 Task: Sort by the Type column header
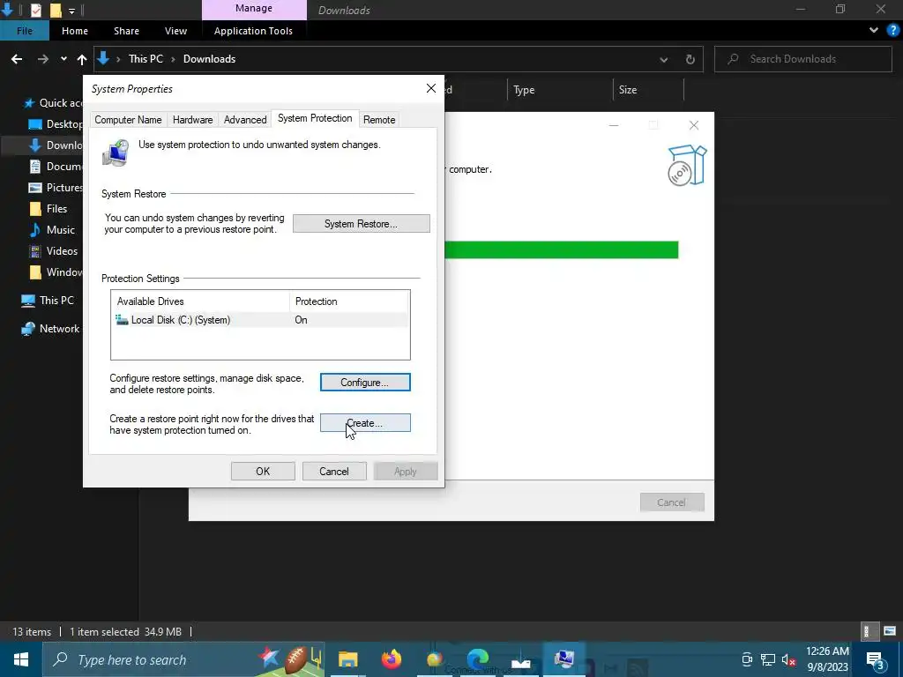(560, 90)
